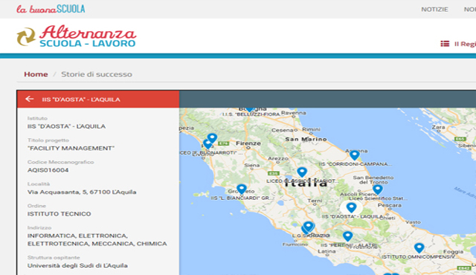Open the Il Registro menu link
The width and height of the screenshot is (476, 275).
[x=465, y=44]
